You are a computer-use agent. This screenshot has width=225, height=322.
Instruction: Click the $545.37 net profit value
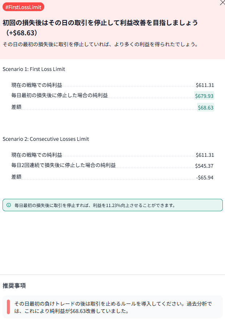coord(204,166)
